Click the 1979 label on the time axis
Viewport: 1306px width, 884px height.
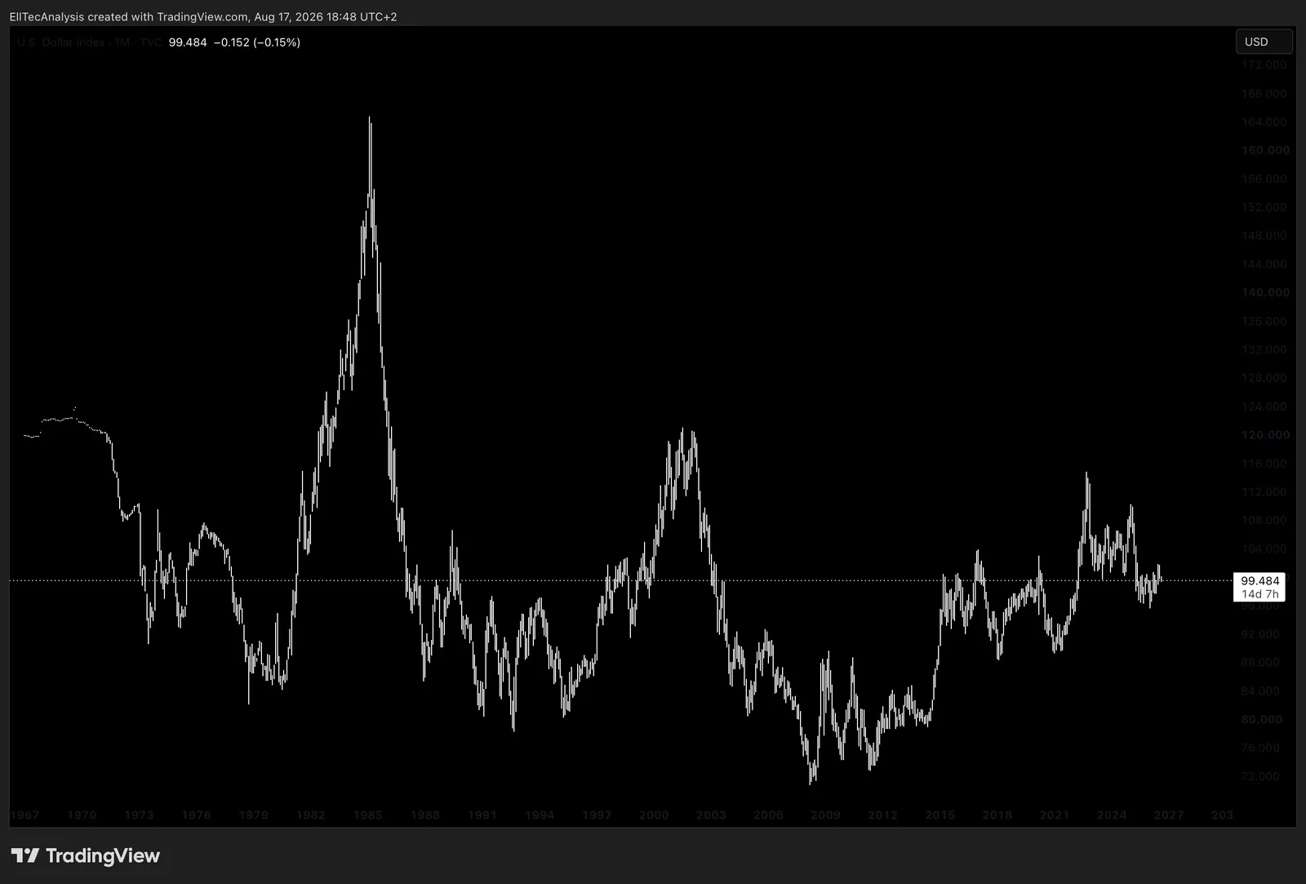click(x=253, y=815)
